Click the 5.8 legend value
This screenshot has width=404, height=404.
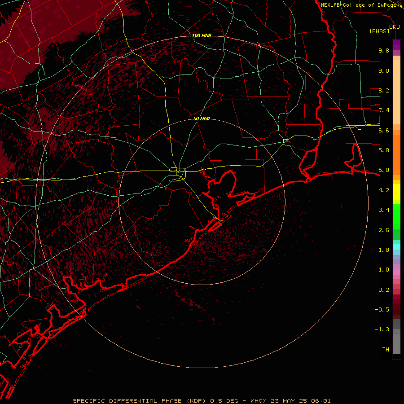tap(384, 150)
